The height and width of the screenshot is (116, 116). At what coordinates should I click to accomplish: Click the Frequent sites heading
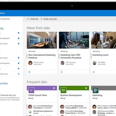point(37,82)
